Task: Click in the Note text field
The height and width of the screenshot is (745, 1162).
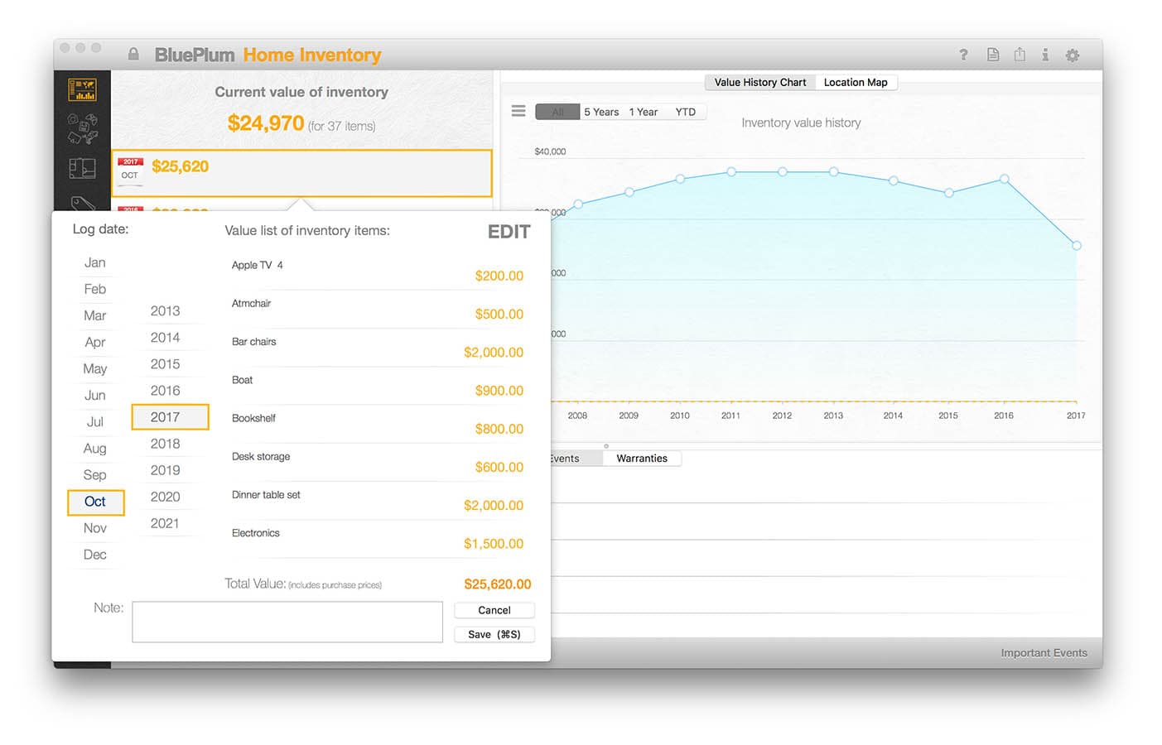Action: tap(287, 622)
